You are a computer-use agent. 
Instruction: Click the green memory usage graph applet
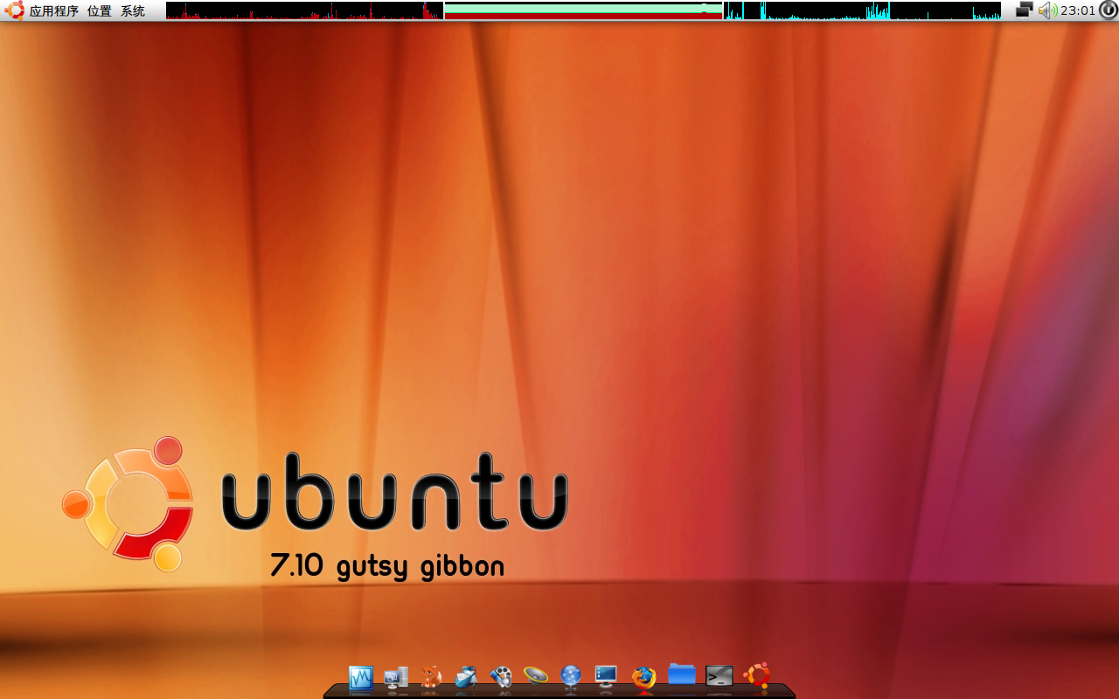[x=583, y=10]
